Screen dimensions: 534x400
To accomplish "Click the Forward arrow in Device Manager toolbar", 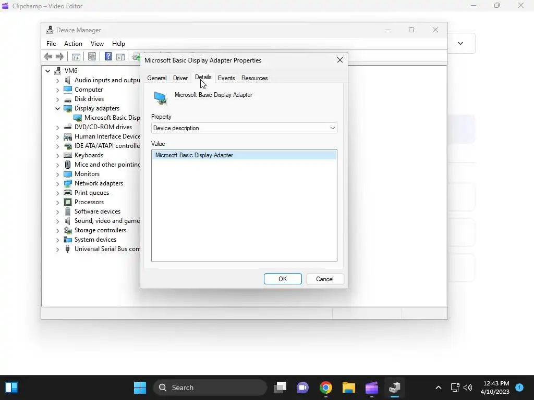I will 59,56.
